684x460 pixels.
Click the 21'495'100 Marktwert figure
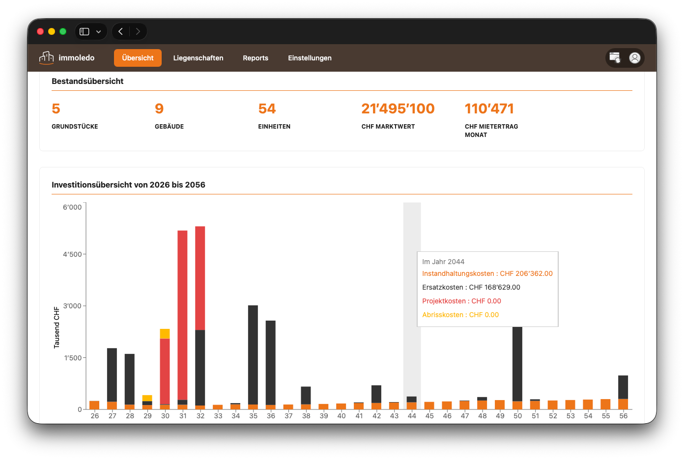click(x=398, y=108)
